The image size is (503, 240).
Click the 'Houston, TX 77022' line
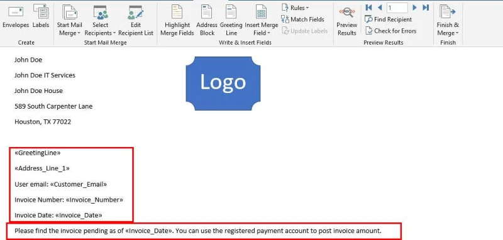(x=43, y=122)
